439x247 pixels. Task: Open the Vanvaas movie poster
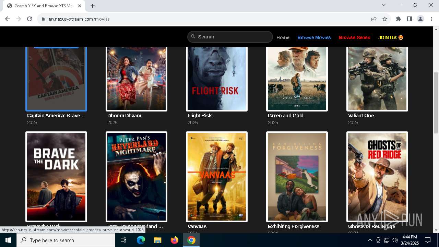point(217,177)
